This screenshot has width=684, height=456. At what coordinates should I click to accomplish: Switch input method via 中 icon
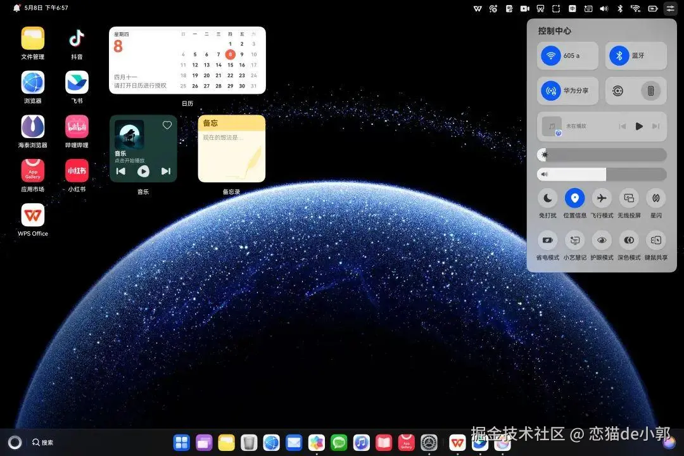[573, 8]
